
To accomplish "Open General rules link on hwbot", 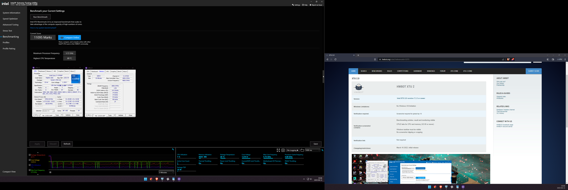I will pos(501,96).
